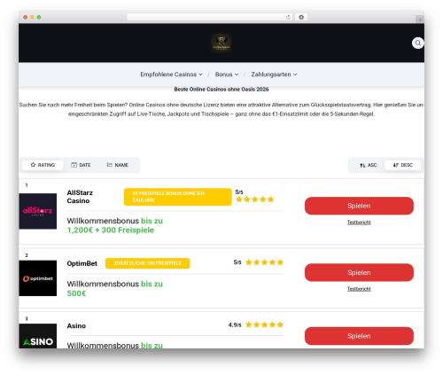Open new tab with plus button
Image resolution: width=443 pixels, height=375 pixels.
pyautogui.click(x=420, y=20)
